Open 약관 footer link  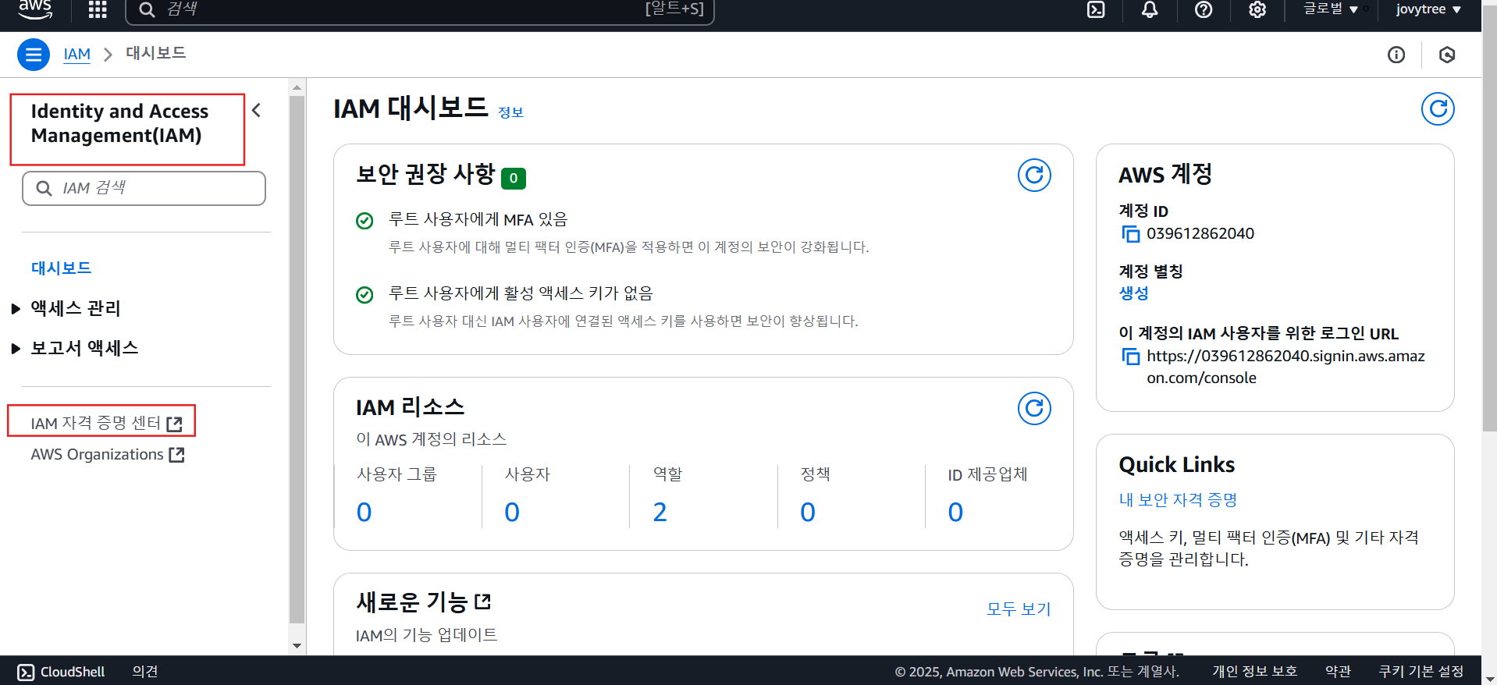pyautogui.click(x=1338, y=672)
